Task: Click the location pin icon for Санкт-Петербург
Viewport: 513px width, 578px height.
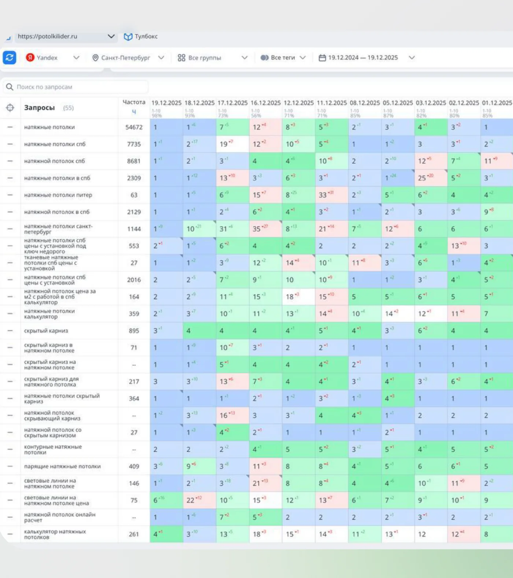Action: click(x=95, y=58)
